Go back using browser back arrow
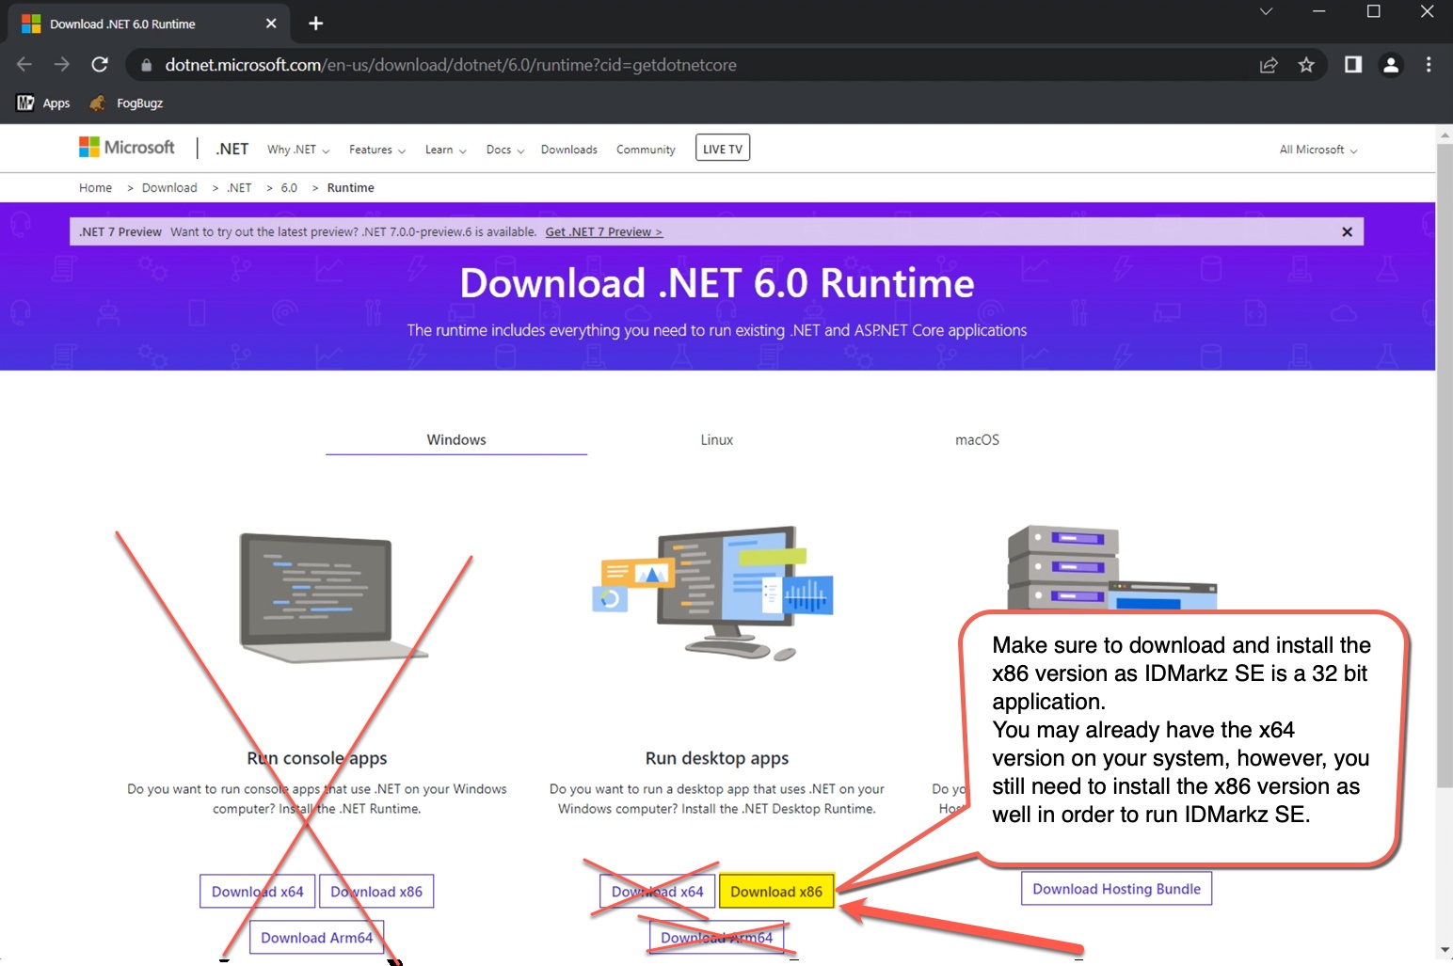 24,65
